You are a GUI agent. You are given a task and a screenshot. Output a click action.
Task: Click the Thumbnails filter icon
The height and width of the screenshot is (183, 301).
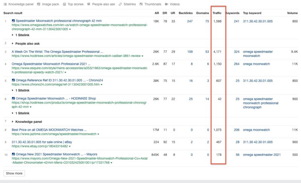[x=141, y=4]
